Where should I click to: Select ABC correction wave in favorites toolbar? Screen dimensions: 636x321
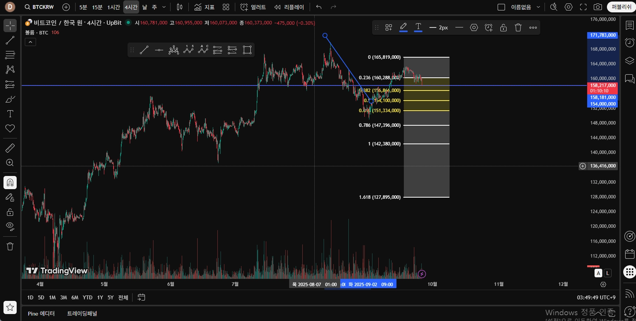203,50
